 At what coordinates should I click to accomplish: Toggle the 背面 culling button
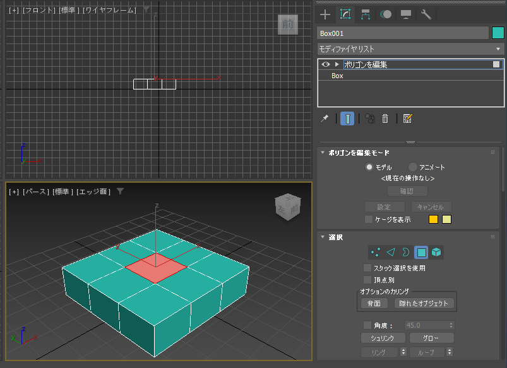(374, 304)
